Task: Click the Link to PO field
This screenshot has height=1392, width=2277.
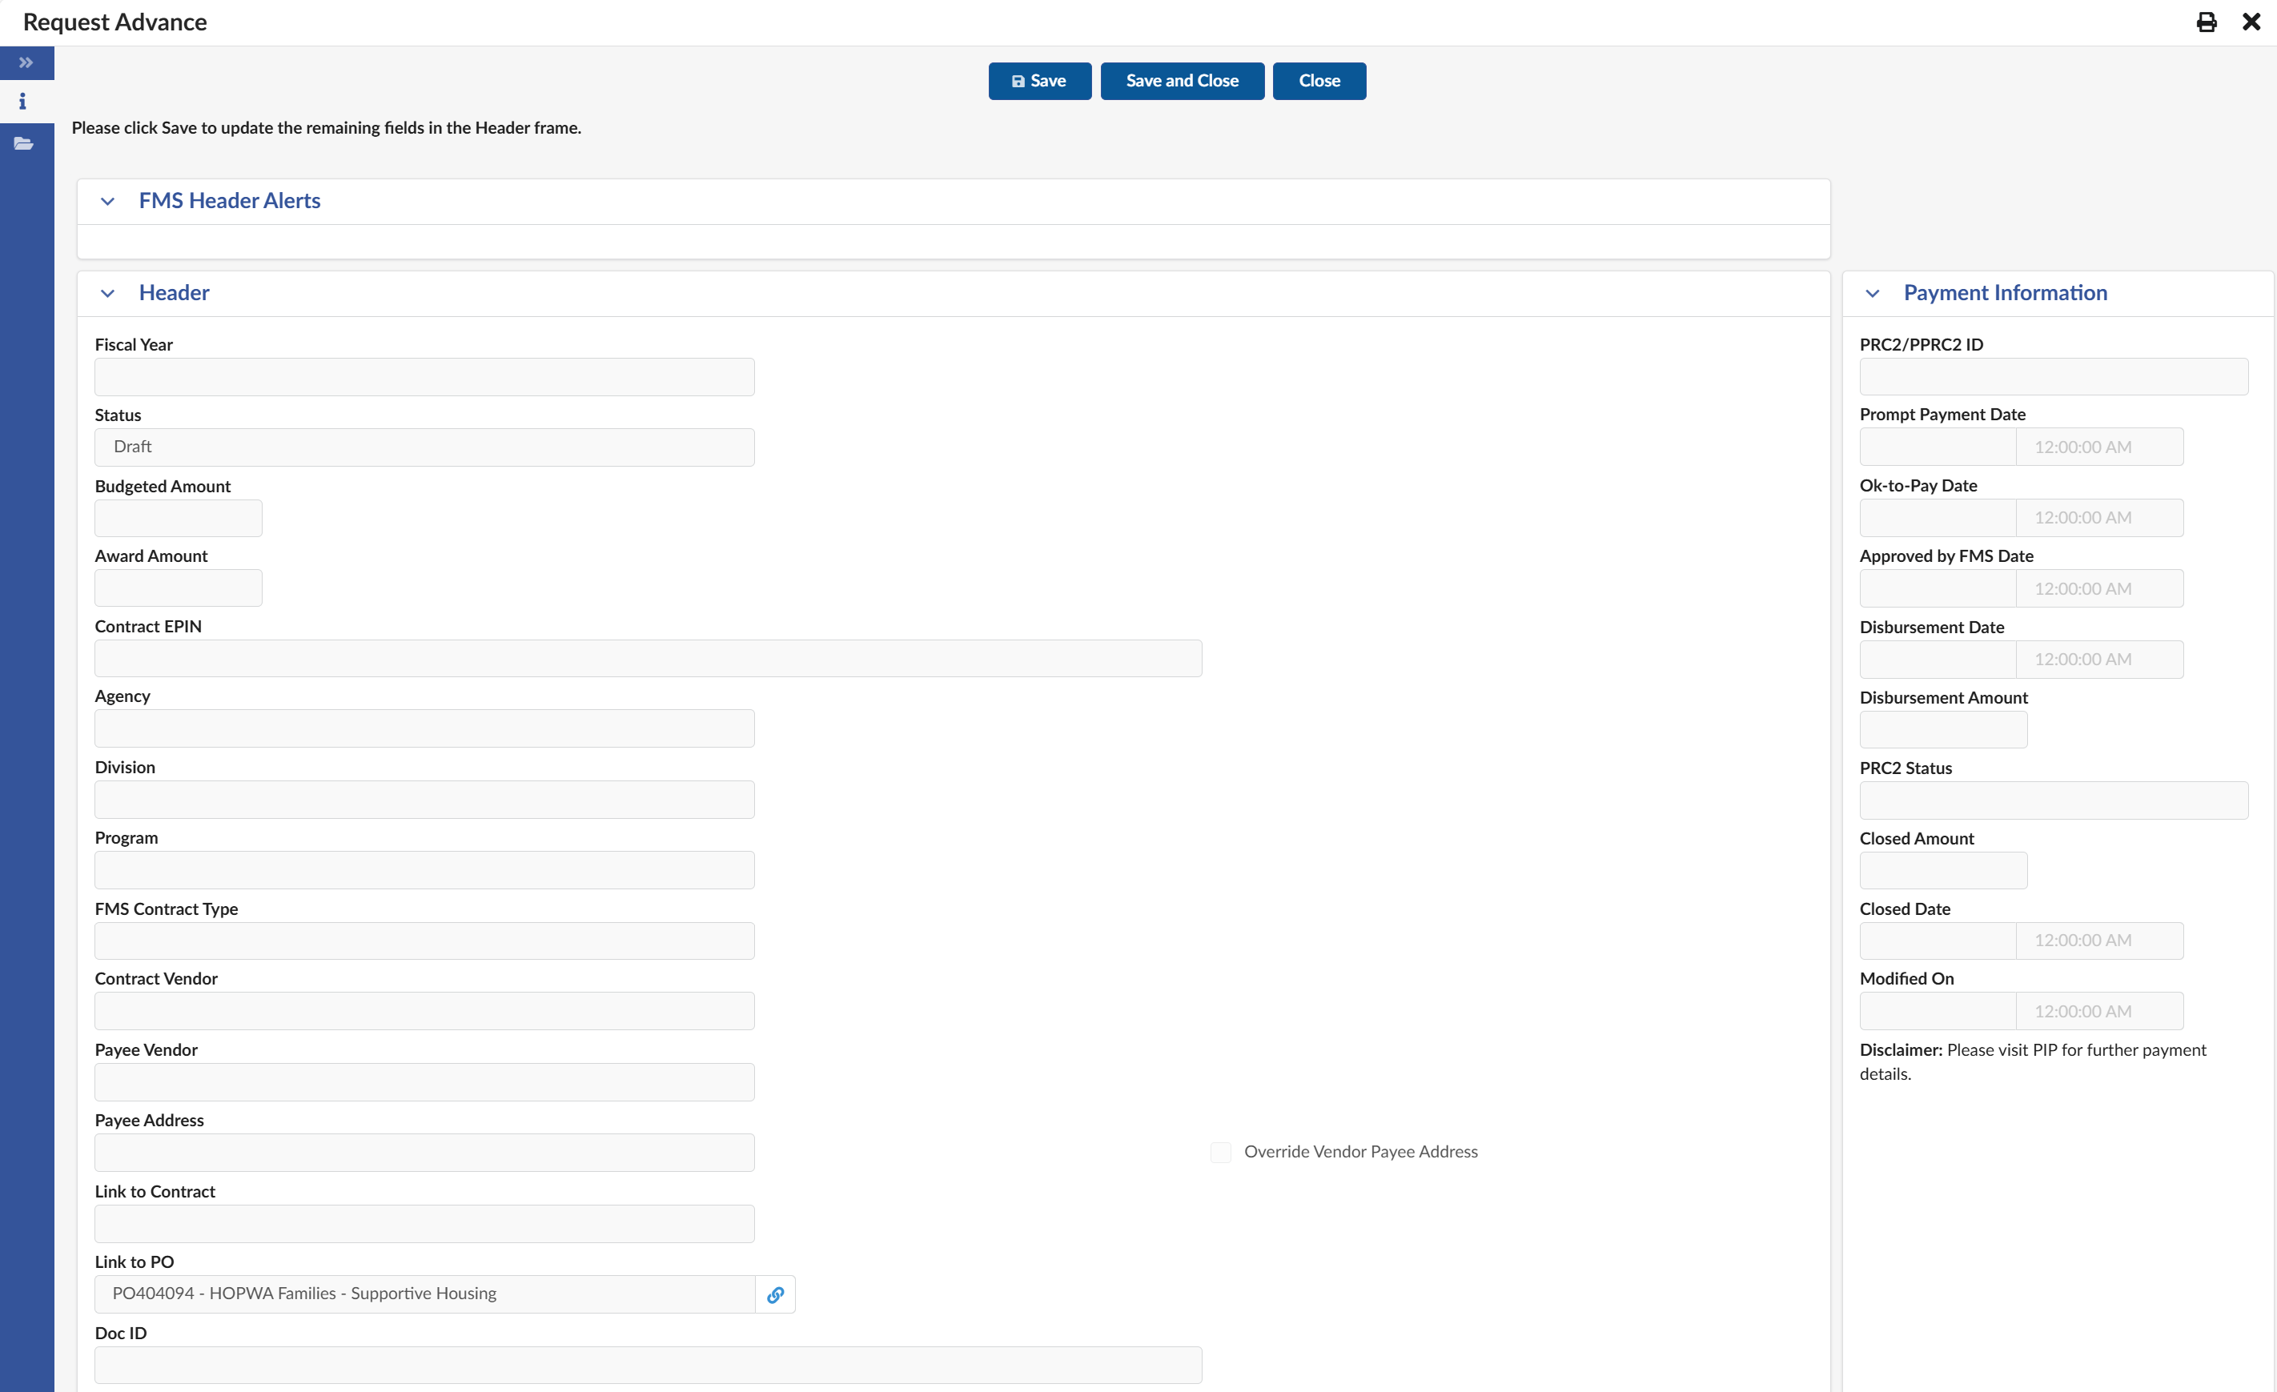Action: [x=425, y=1294]
